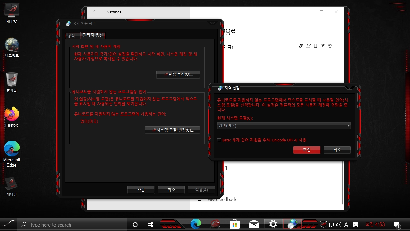Open the Start menu
The height and width of the screenshot is (231, 410).
pos(9,224)
